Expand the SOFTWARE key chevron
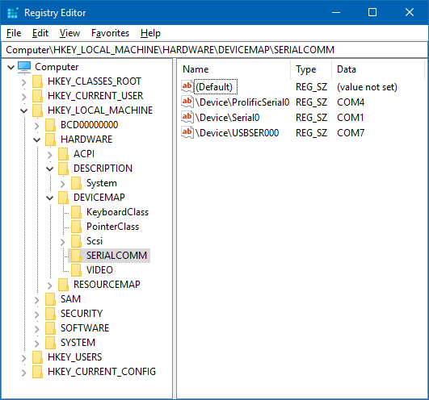 tap(37, 328)
